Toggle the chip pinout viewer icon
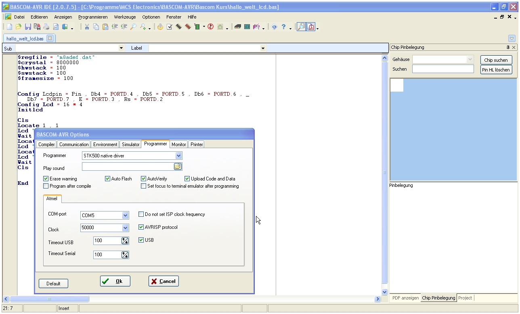The height and width of the screenshot is (314, 520). (301, 27)
